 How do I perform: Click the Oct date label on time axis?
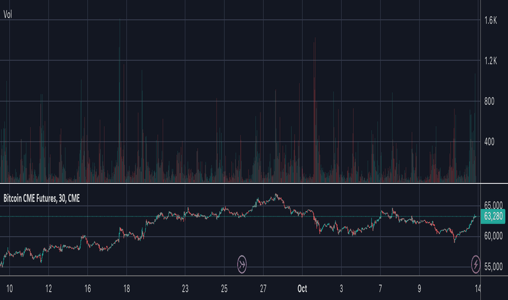[302, 289]
